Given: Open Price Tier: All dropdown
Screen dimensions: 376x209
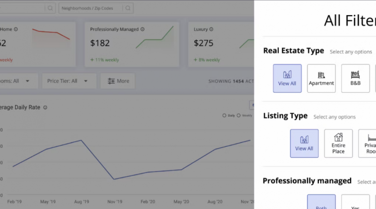Looking at the screenshot, I should (x=69, y=81).
